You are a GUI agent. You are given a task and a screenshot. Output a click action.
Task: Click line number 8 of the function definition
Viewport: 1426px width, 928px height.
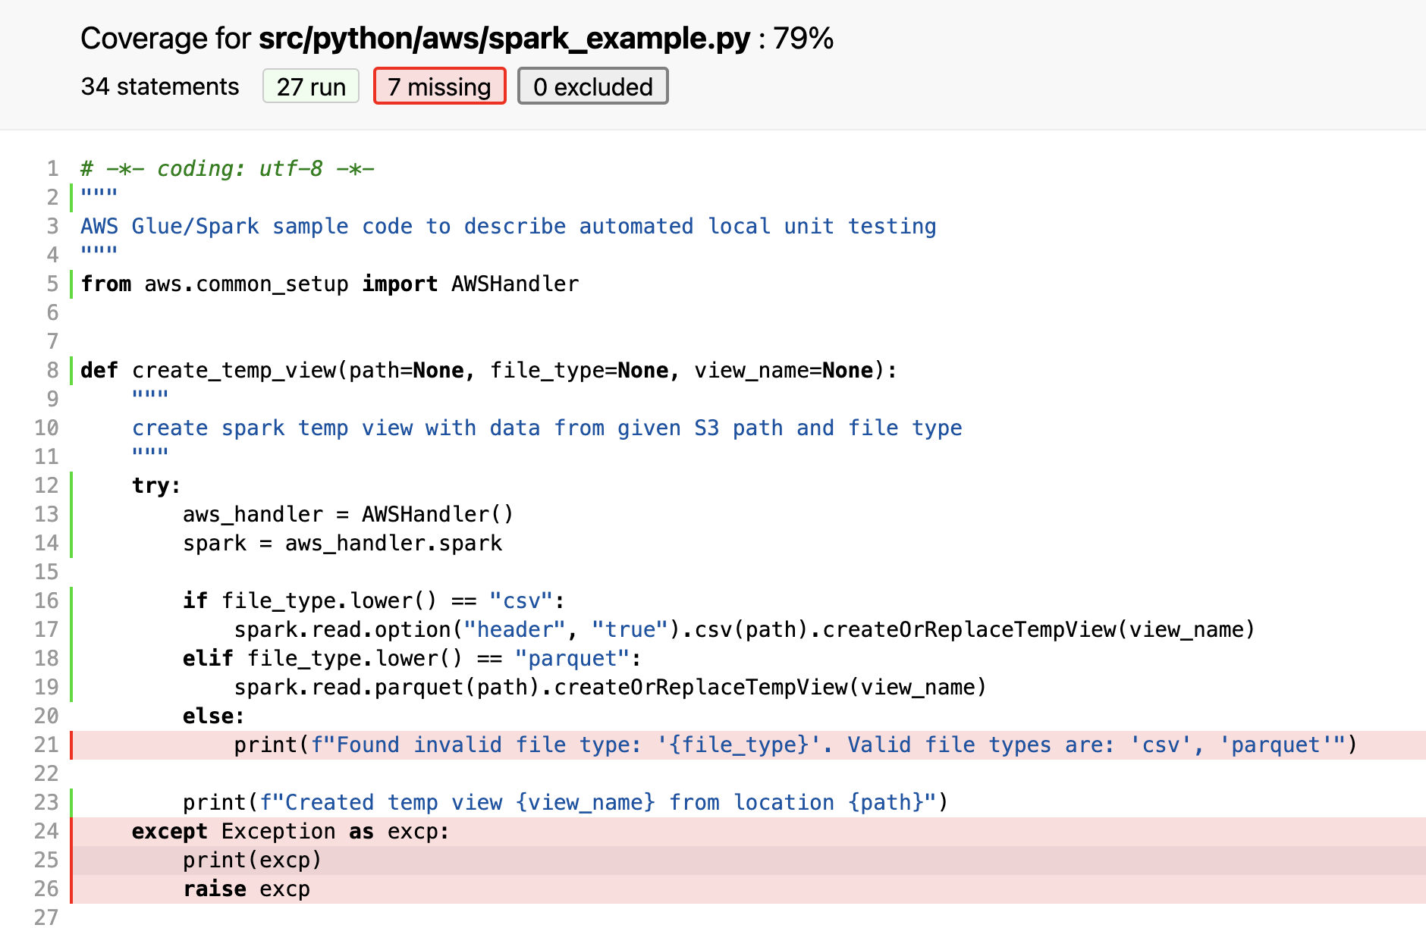[52, 370]
